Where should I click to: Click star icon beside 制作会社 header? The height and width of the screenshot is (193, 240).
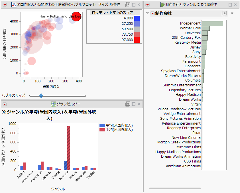coord(224,13)
